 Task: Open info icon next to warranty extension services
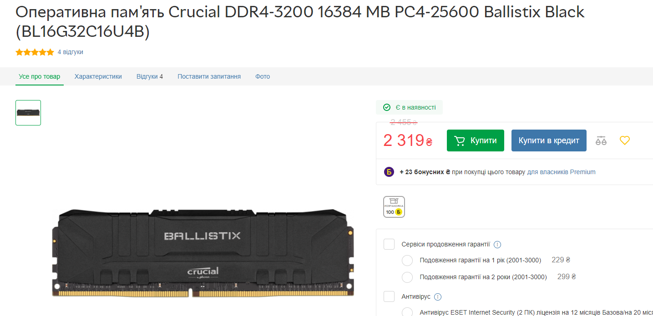[497, 245]
